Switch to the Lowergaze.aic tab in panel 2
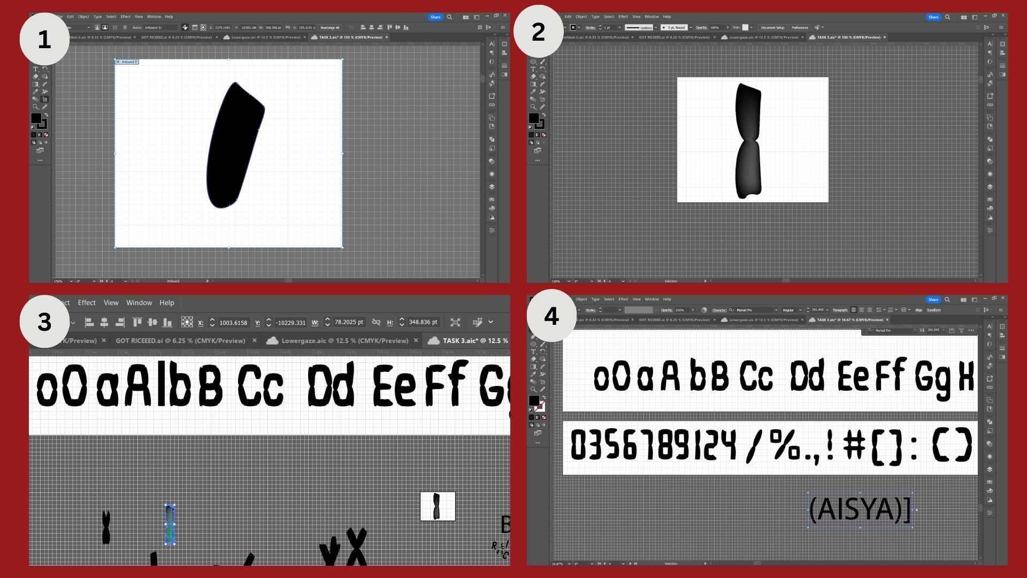Screen dimensions: 1027x578 [x=763, y=37]
